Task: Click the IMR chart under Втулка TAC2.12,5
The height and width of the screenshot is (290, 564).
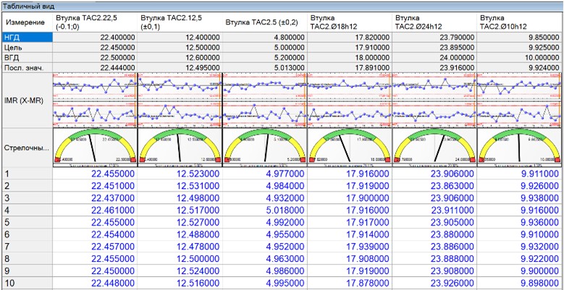Action: [180, 98]
